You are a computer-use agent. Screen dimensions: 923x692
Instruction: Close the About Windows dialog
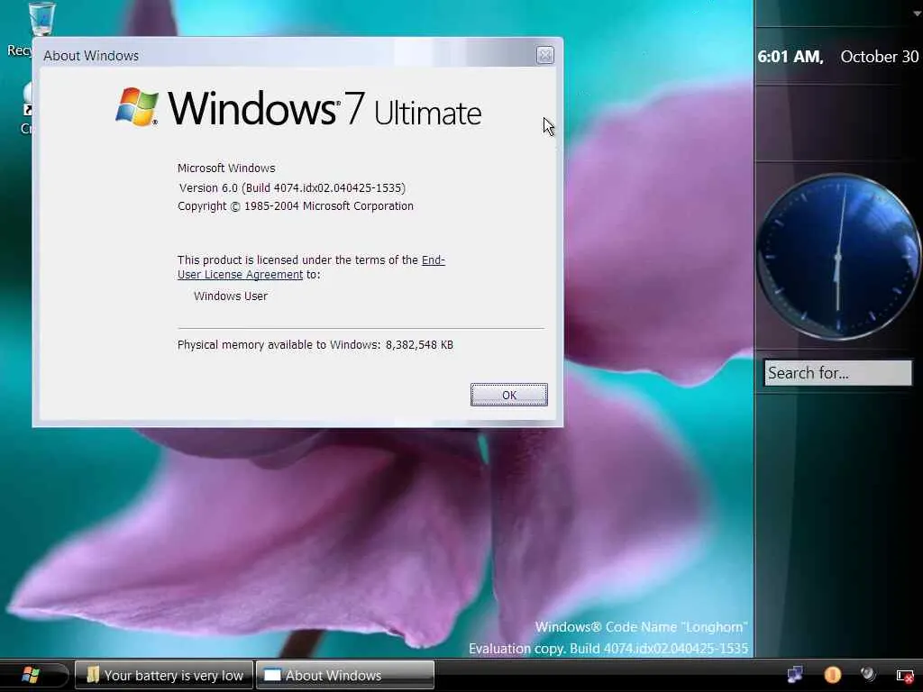pos(545,55)
